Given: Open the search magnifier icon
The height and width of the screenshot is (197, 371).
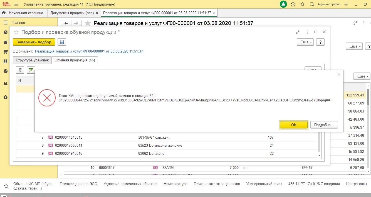Looking at the screenshot, I should pyautogui.click(x=312, y=4).
